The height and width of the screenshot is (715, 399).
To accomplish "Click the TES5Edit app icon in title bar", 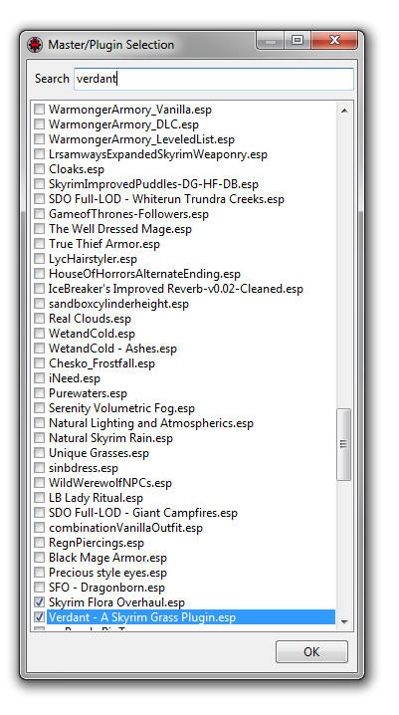I will pos(35,45).
